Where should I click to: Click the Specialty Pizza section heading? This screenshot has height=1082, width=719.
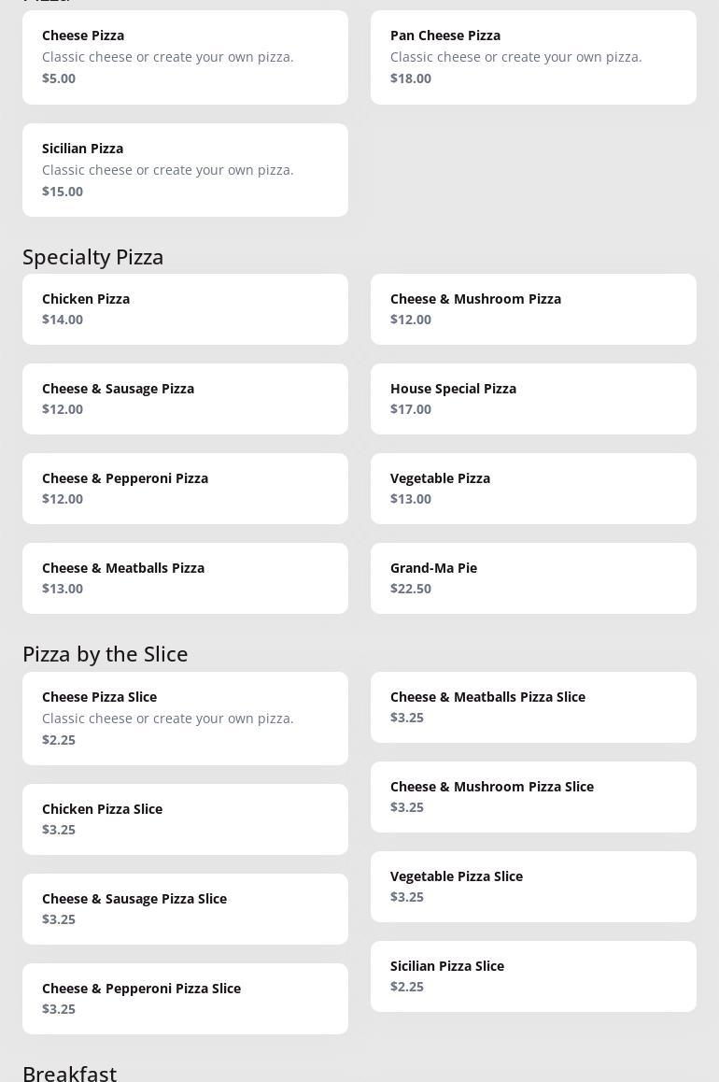tap(93, 257)
